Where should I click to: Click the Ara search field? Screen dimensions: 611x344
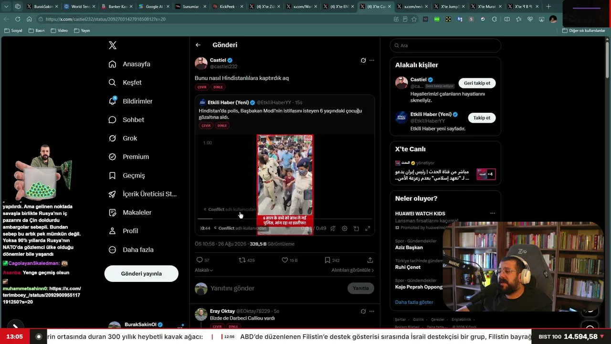tap(445, 45)
